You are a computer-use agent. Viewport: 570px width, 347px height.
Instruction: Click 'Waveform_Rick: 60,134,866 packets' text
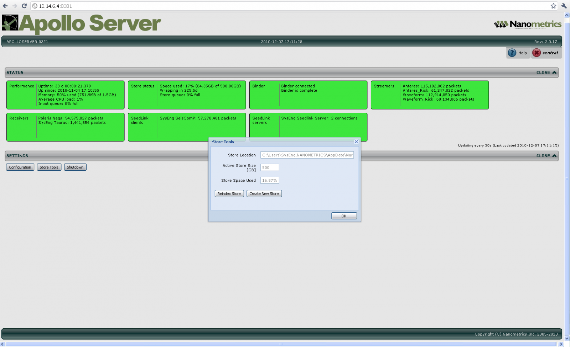point(438,99)
